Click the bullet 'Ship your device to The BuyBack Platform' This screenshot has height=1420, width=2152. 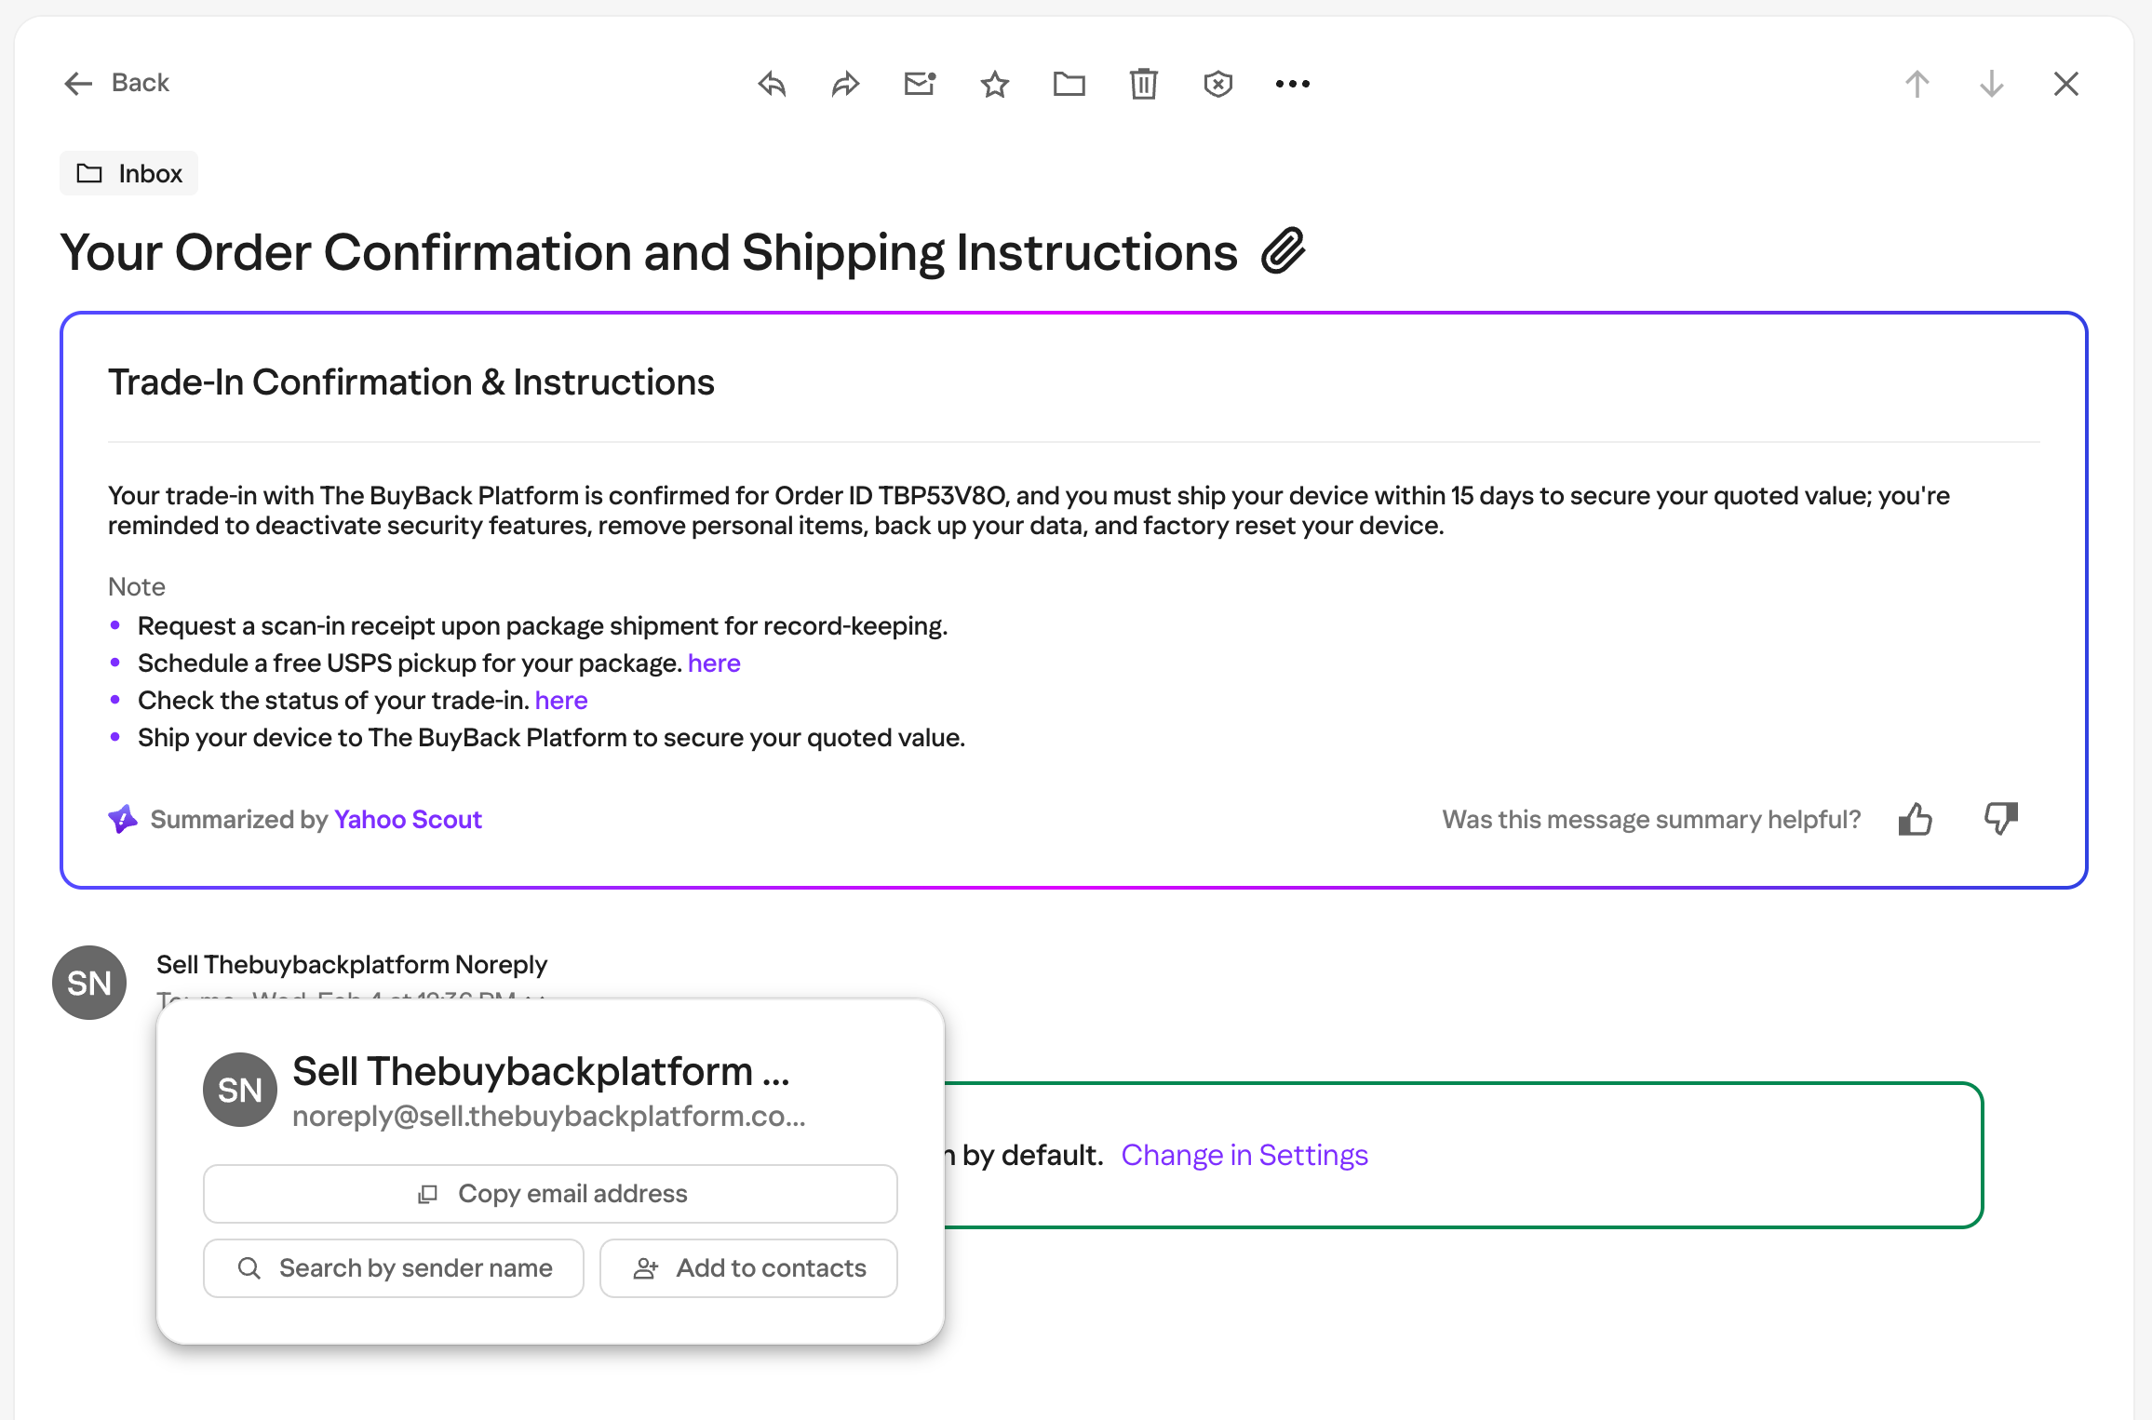click(x=551, y=737)
